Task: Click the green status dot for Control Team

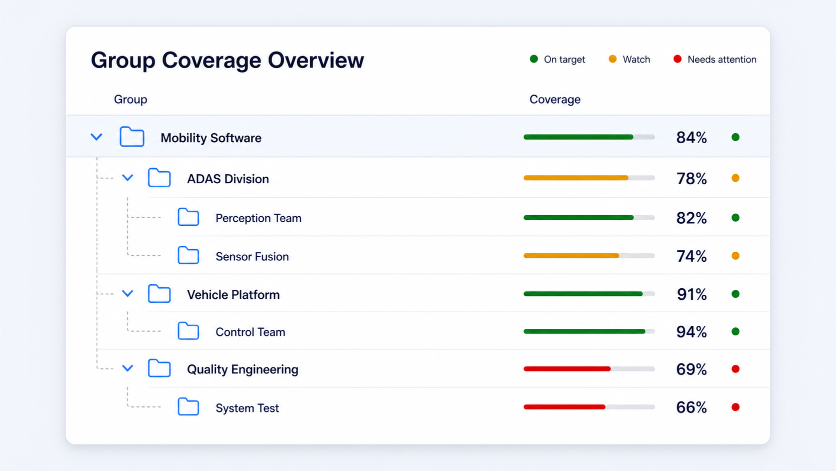Action: pyautogui.click(x=735, y=331)
